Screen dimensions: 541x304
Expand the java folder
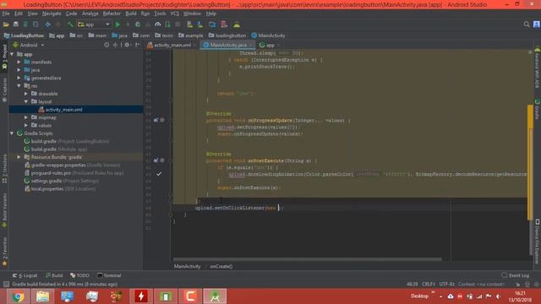[19, 70]
